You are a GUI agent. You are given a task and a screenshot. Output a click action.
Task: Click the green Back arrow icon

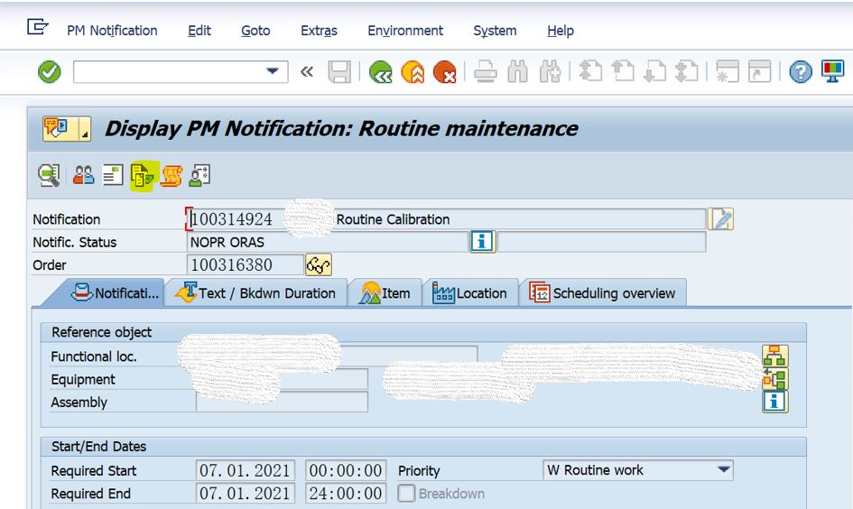[380, 72]
